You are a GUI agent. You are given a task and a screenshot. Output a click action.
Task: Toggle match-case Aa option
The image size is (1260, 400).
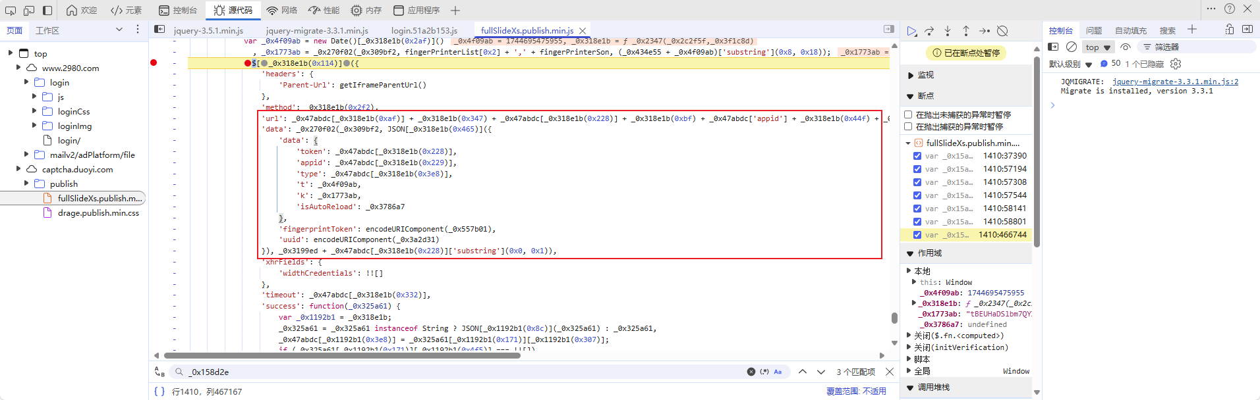point(778,372)
